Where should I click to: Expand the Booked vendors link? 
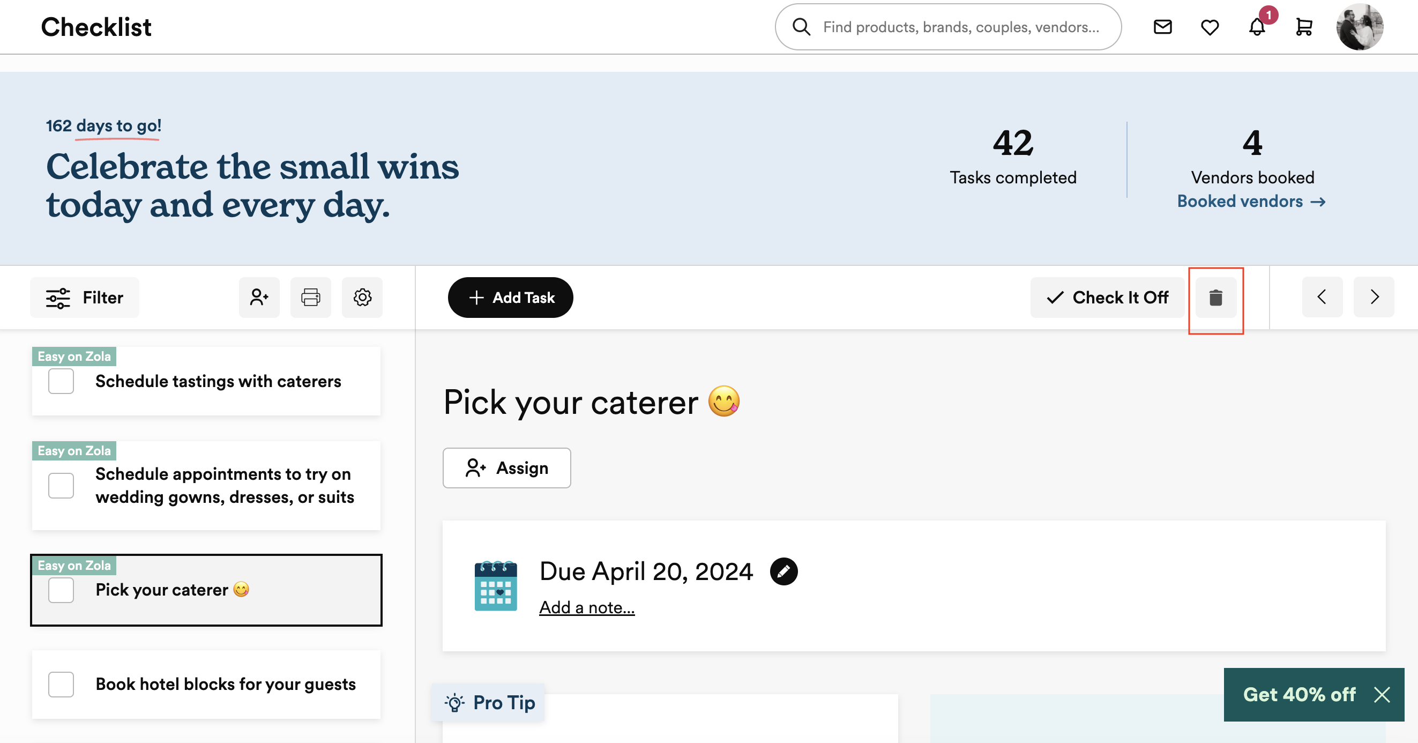point(1251,200)
